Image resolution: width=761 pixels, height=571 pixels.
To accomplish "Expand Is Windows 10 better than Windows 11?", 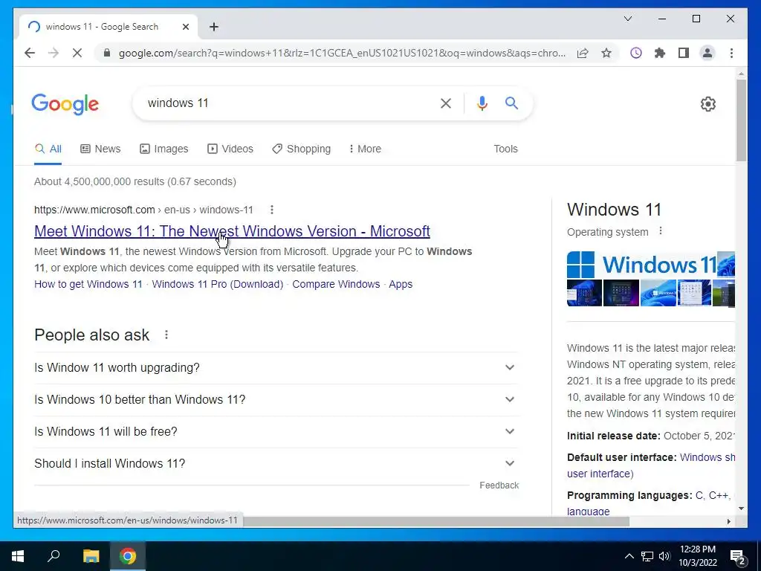I will 276,399.
